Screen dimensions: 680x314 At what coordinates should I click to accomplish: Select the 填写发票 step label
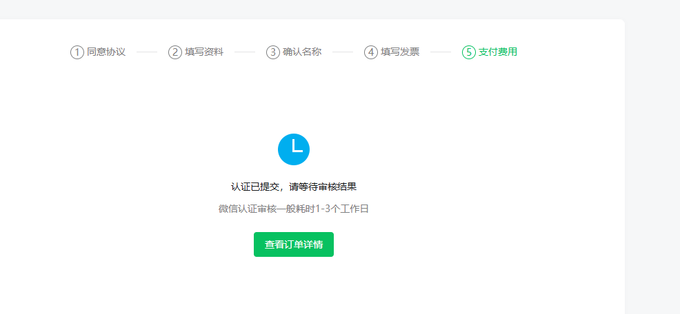point(400,52)
